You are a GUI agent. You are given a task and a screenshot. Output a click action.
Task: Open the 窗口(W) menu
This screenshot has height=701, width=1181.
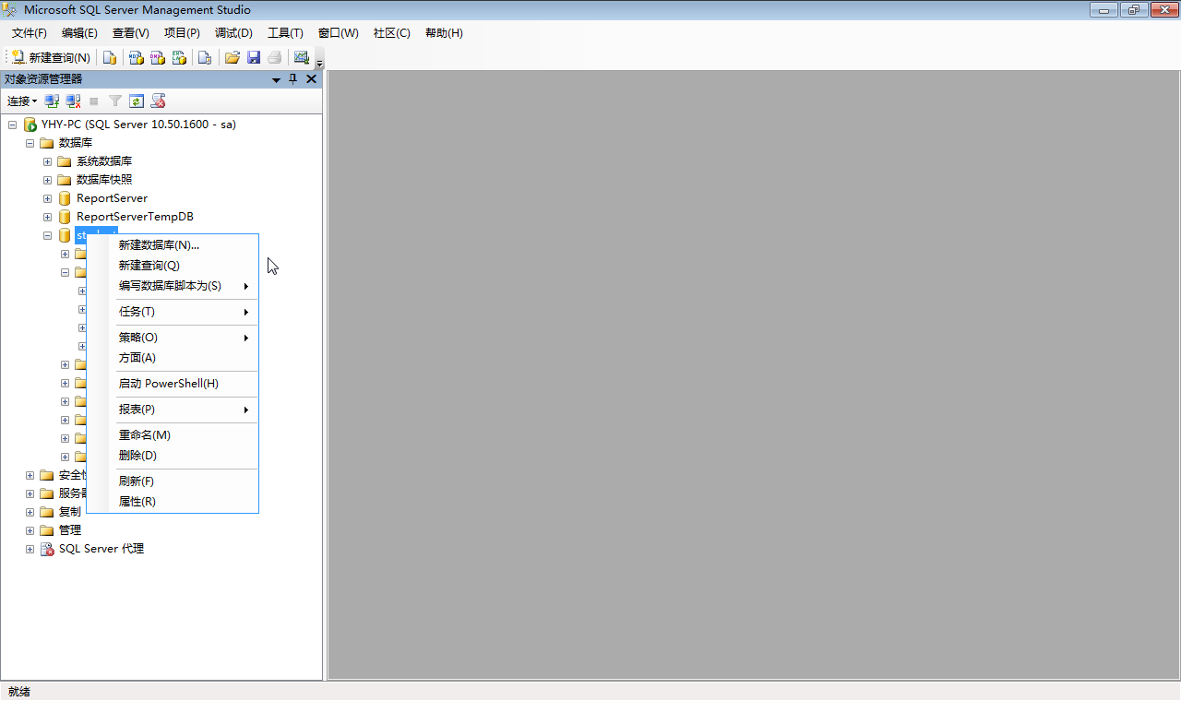point(339,33)
